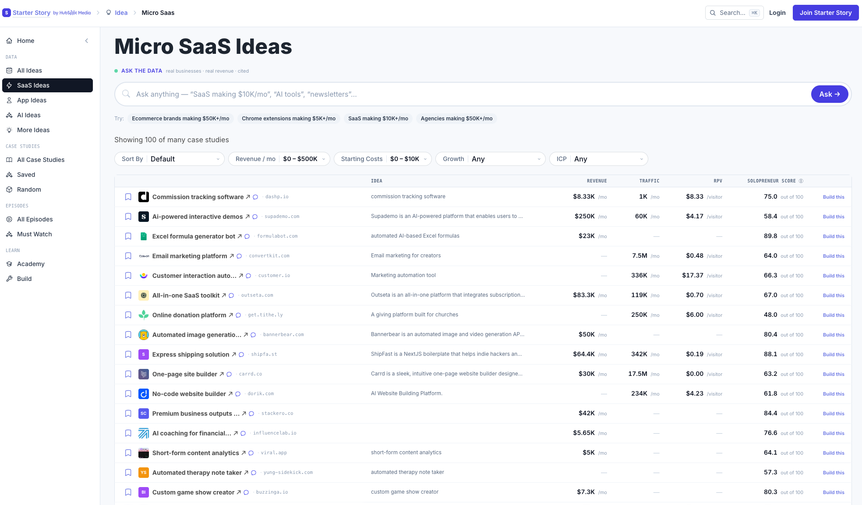Open external link for One-page site builder
The image size is (862, 505).
(x=222, y=374)
